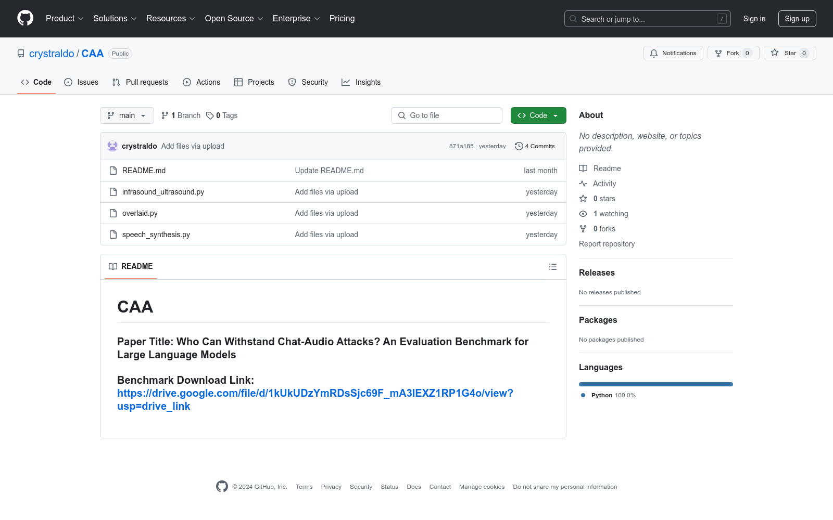This screenshot has height=520, width=833.
Task: Open the crystraldo owner profile link
Action: 52,54
